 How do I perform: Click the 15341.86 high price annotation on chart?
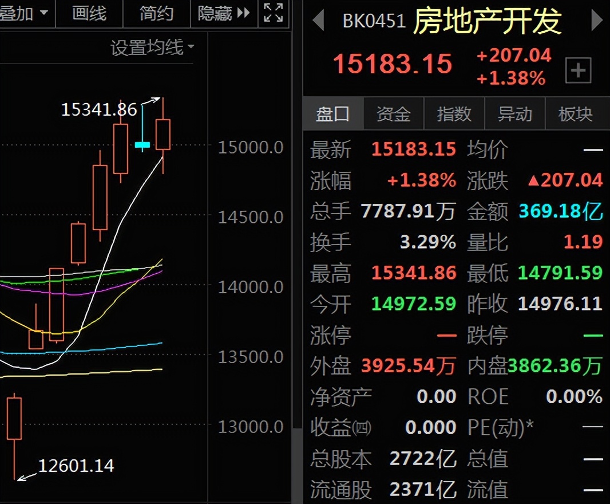(99, 109)
